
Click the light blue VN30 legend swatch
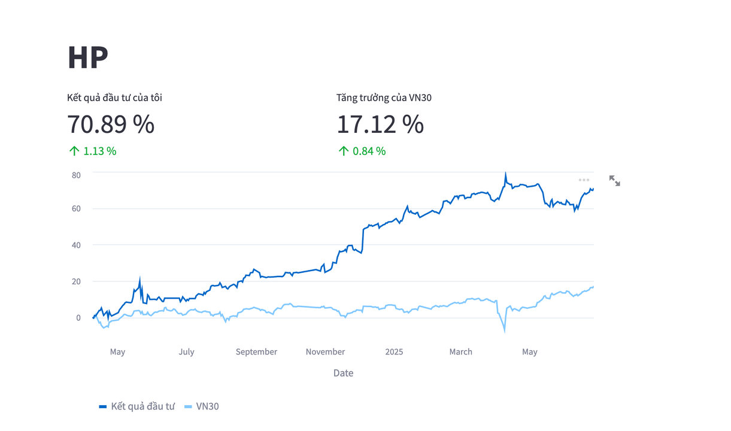tap(188, 406)
